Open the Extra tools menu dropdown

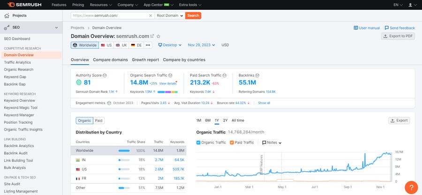click(190, 5)
